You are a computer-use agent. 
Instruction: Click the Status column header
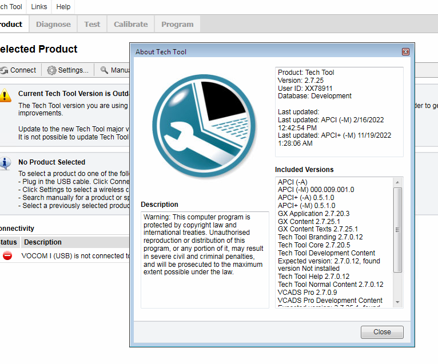pos(9,242)
